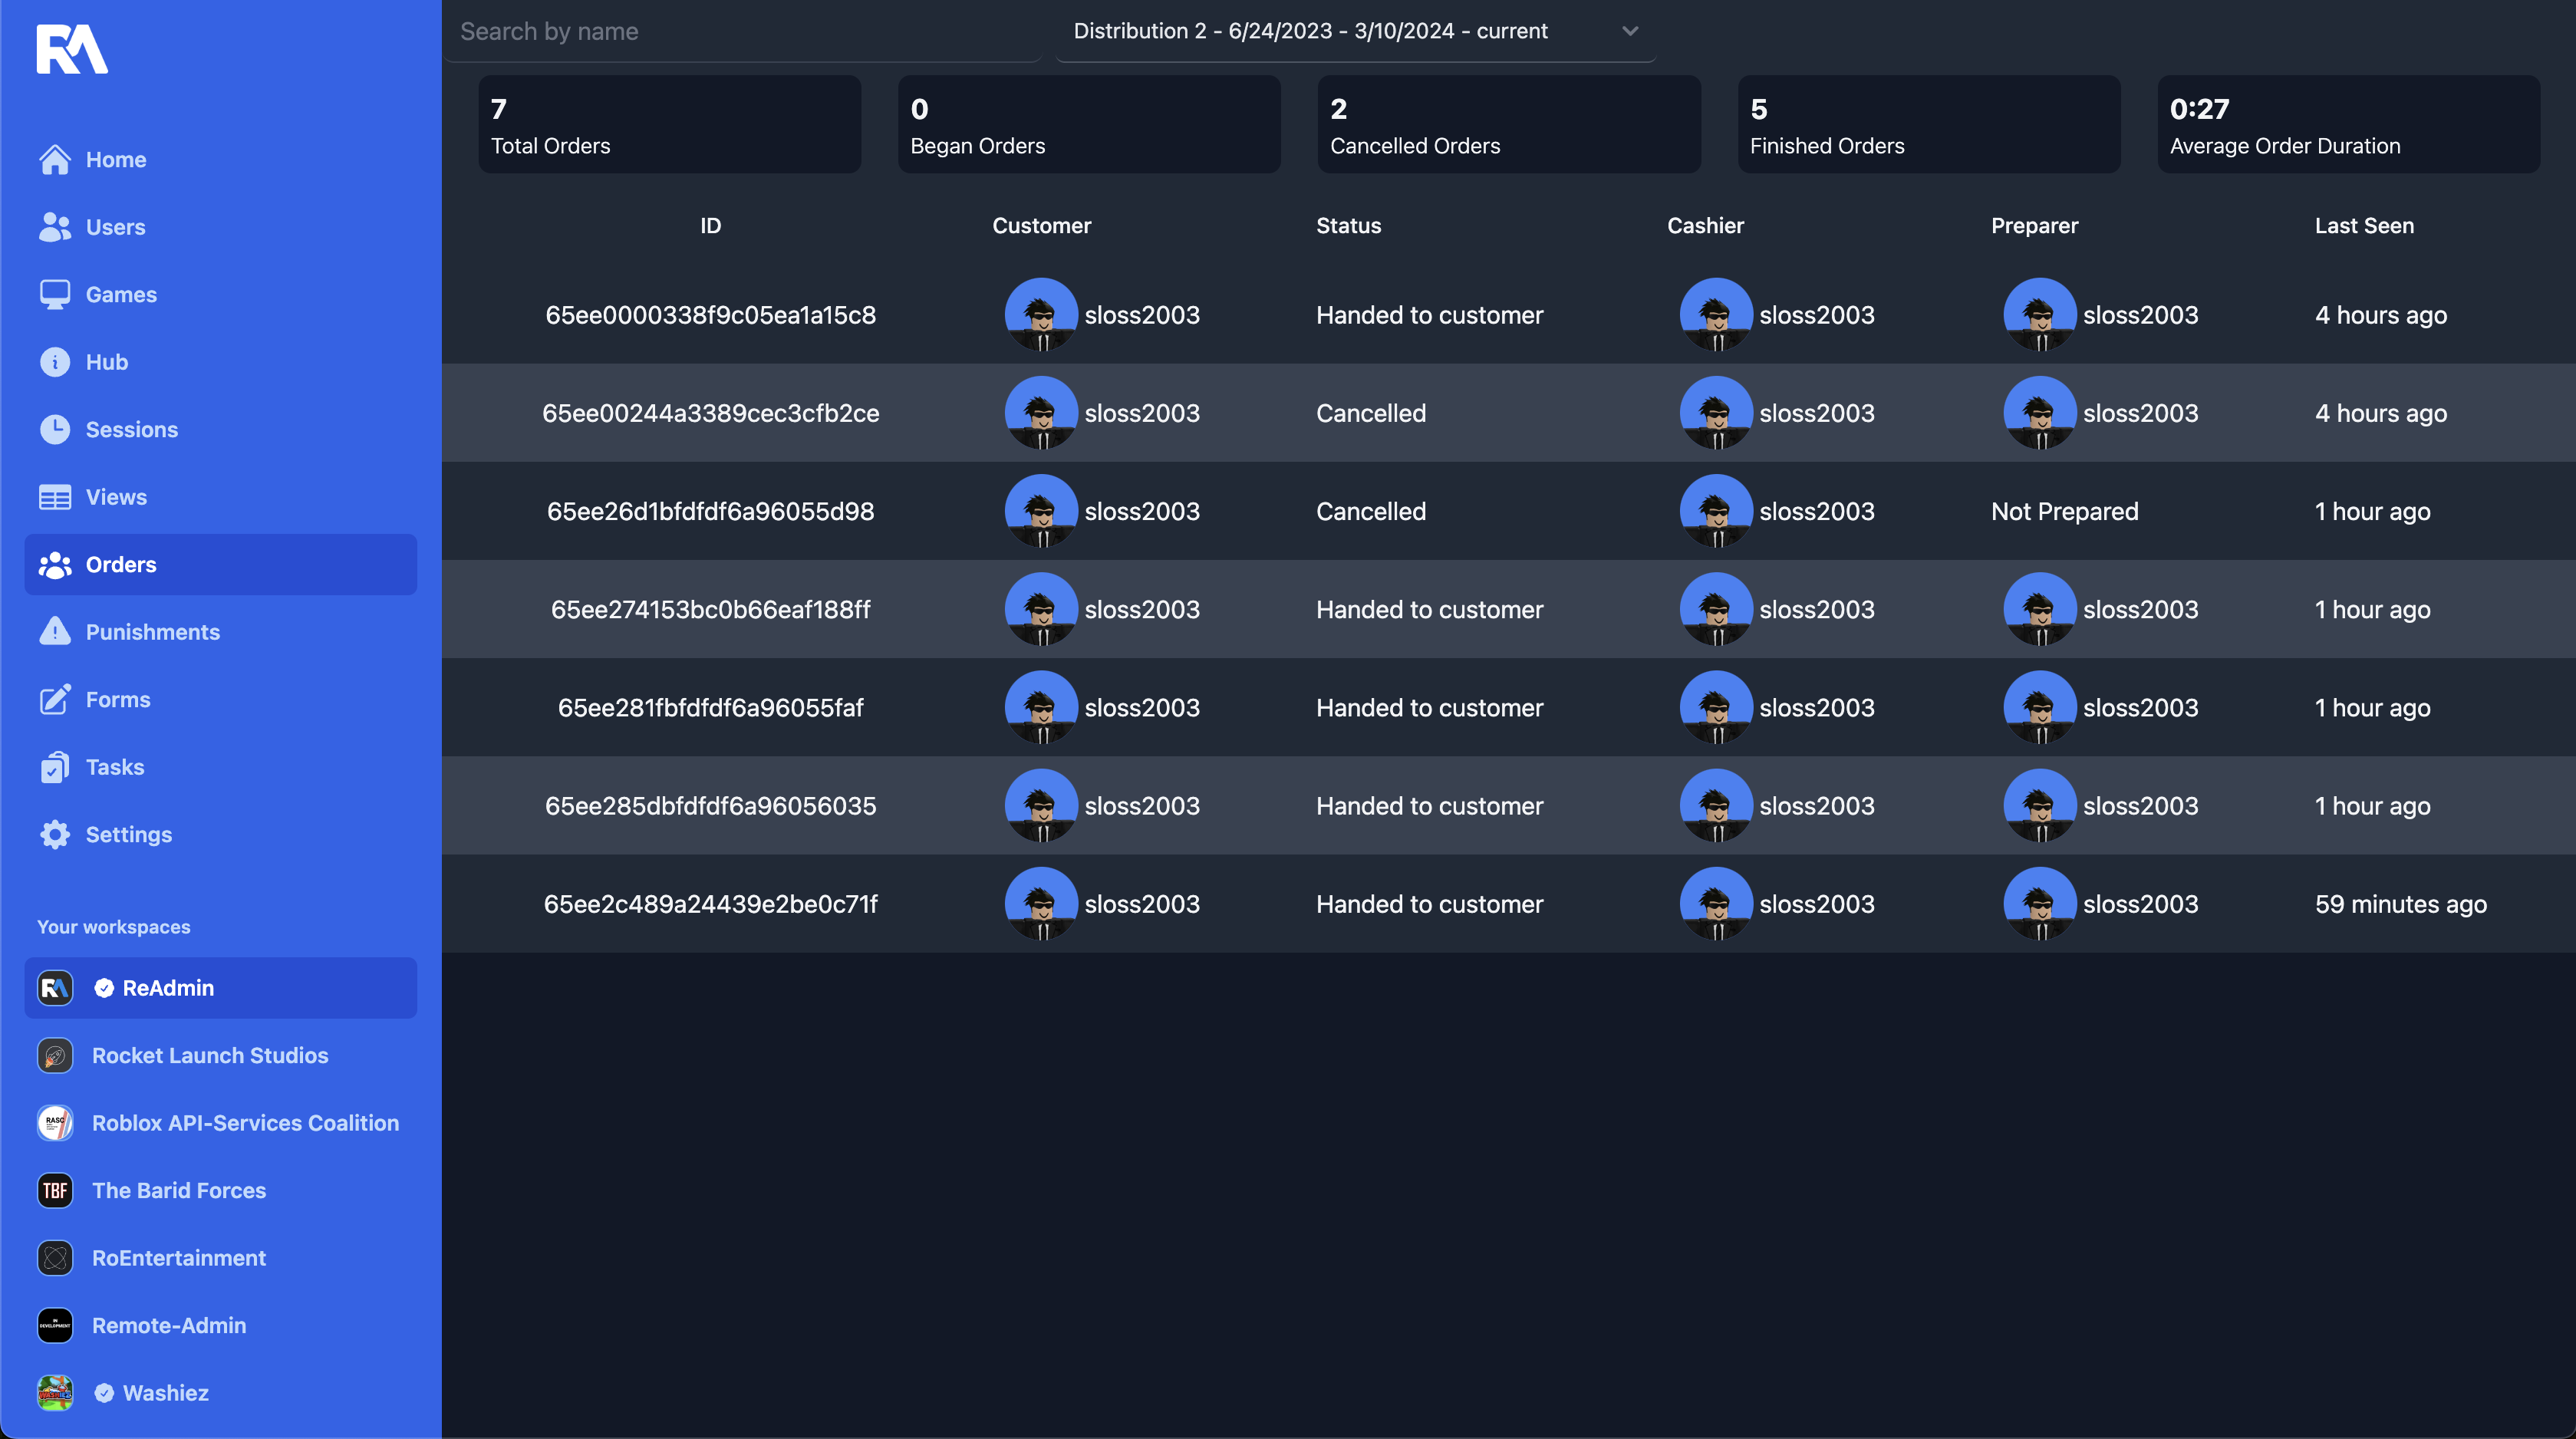Click the chevron arrow of the distribution selector
Image resolution: width=2576 pixels, height=1439 pixels.
(1630, 31)
